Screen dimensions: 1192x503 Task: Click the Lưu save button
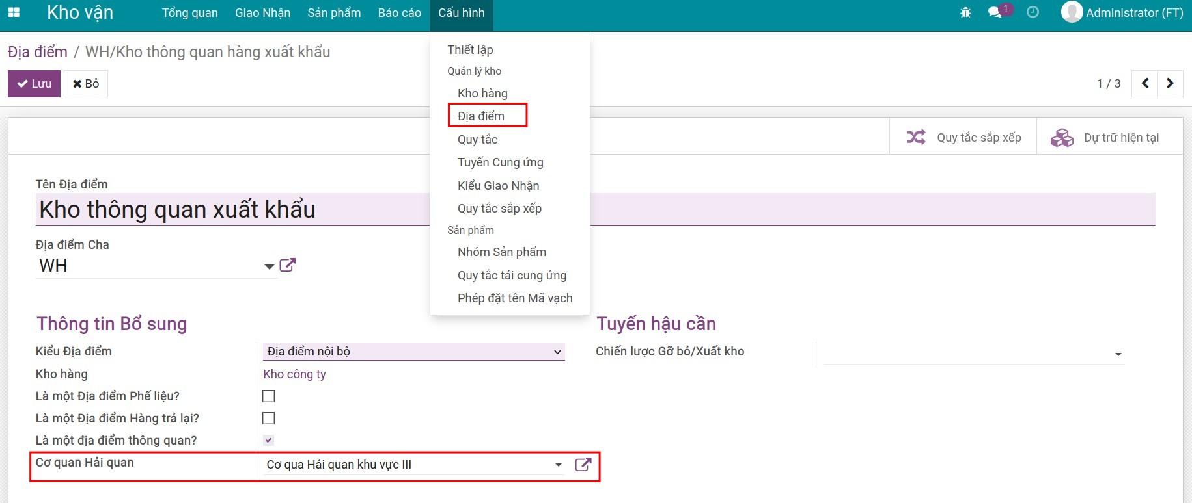point(34,84)
